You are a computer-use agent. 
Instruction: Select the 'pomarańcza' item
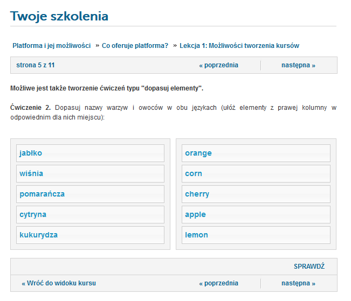(90, 194)
